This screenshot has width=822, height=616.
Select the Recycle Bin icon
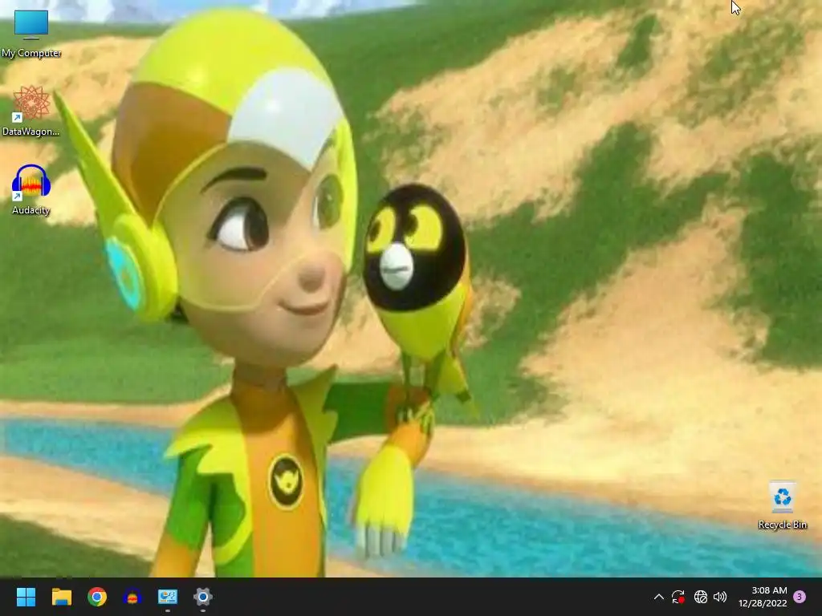click(782, 505)
